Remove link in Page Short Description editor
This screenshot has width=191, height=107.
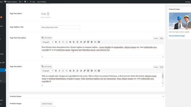[88, 42]
